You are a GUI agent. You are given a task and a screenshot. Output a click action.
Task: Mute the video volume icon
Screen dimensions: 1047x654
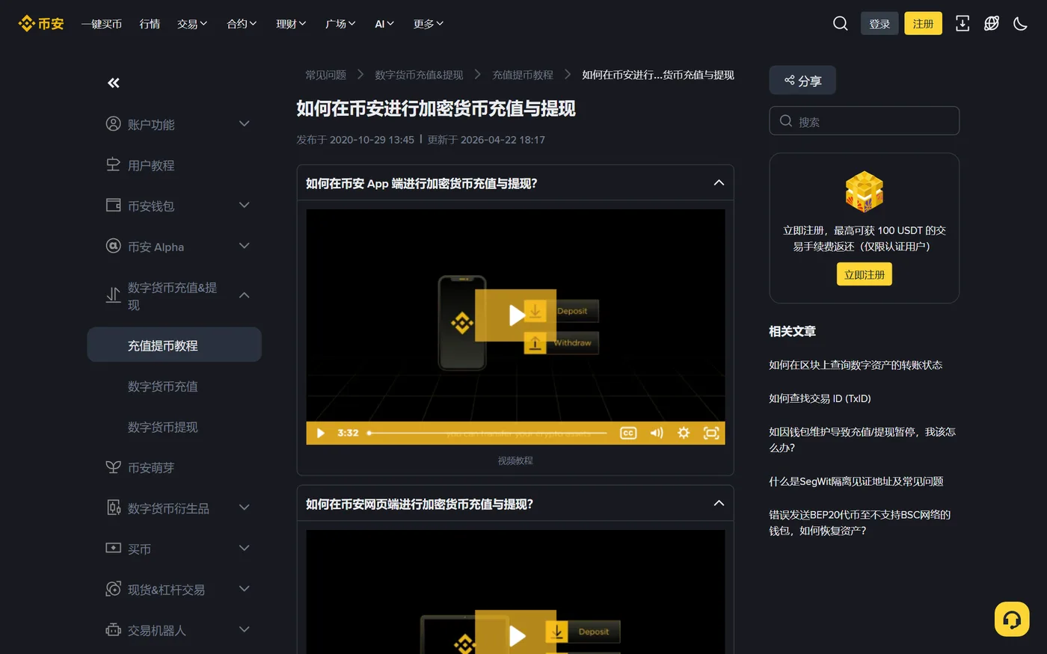click(657, 433)
